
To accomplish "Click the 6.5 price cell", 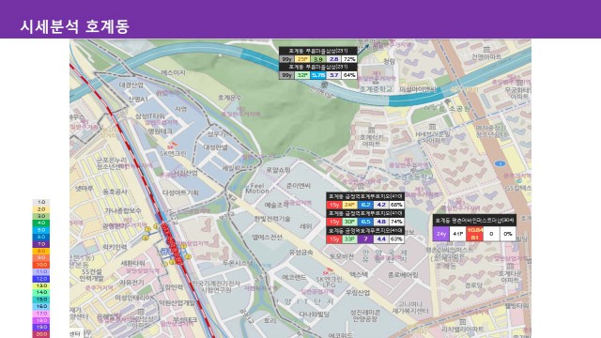I will click(365, 222).
